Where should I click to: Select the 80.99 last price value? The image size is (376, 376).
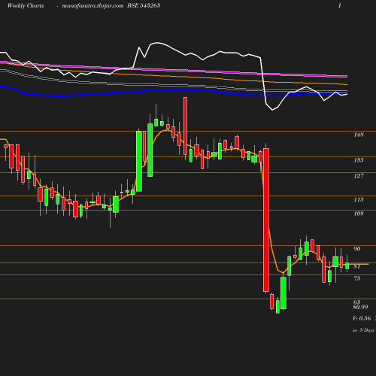(x=360, y=307)
